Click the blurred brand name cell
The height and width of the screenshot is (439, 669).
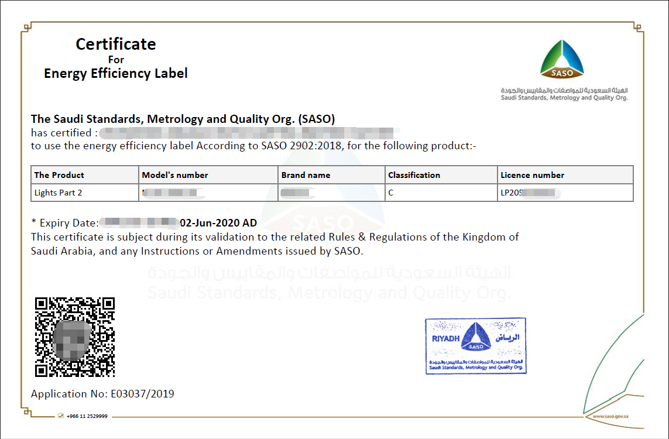point(331,193)
